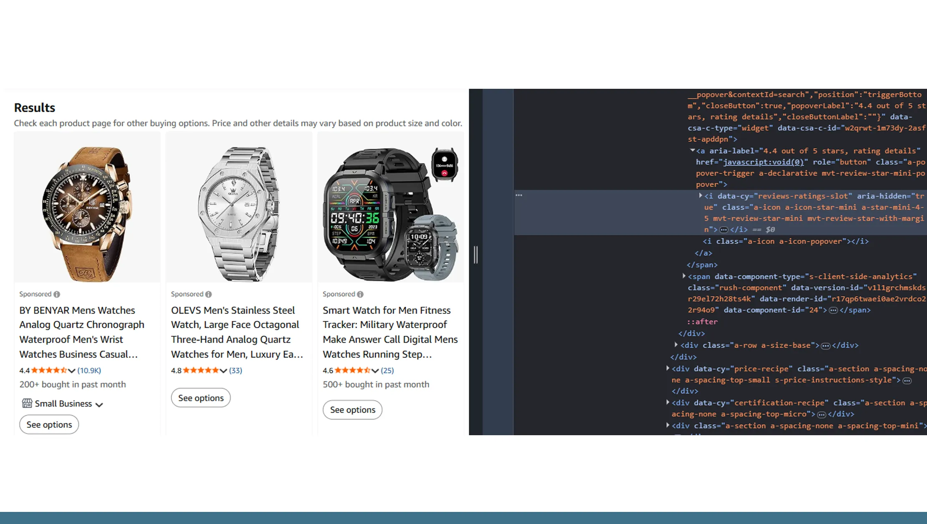927x524 pixels.
Task: Click See options for the Smart Watch
Action: [352, 410]
